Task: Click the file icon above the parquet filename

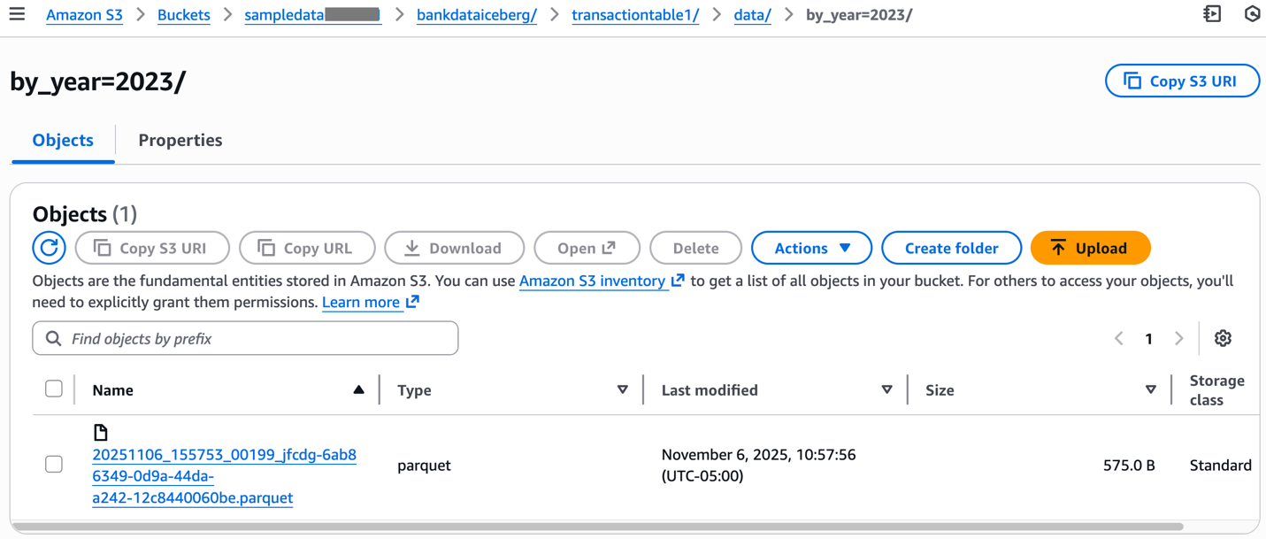Action: pyautogui.click(x=101, y=432)
